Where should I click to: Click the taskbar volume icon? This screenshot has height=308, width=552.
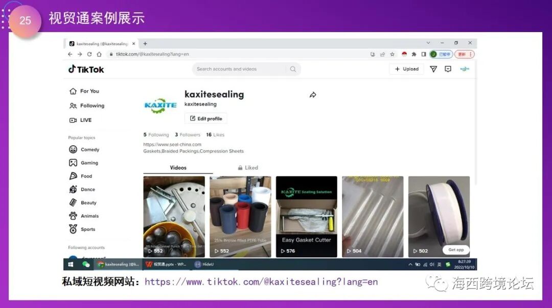point(432,265)
